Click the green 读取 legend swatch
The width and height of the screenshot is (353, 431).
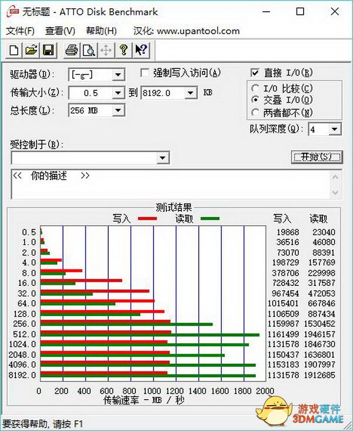click(x=210, y=219)
